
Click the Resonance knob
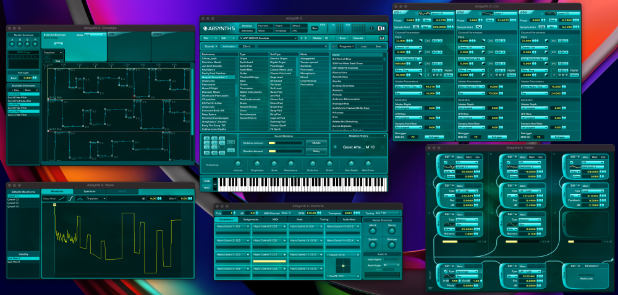tap(291, 163)
